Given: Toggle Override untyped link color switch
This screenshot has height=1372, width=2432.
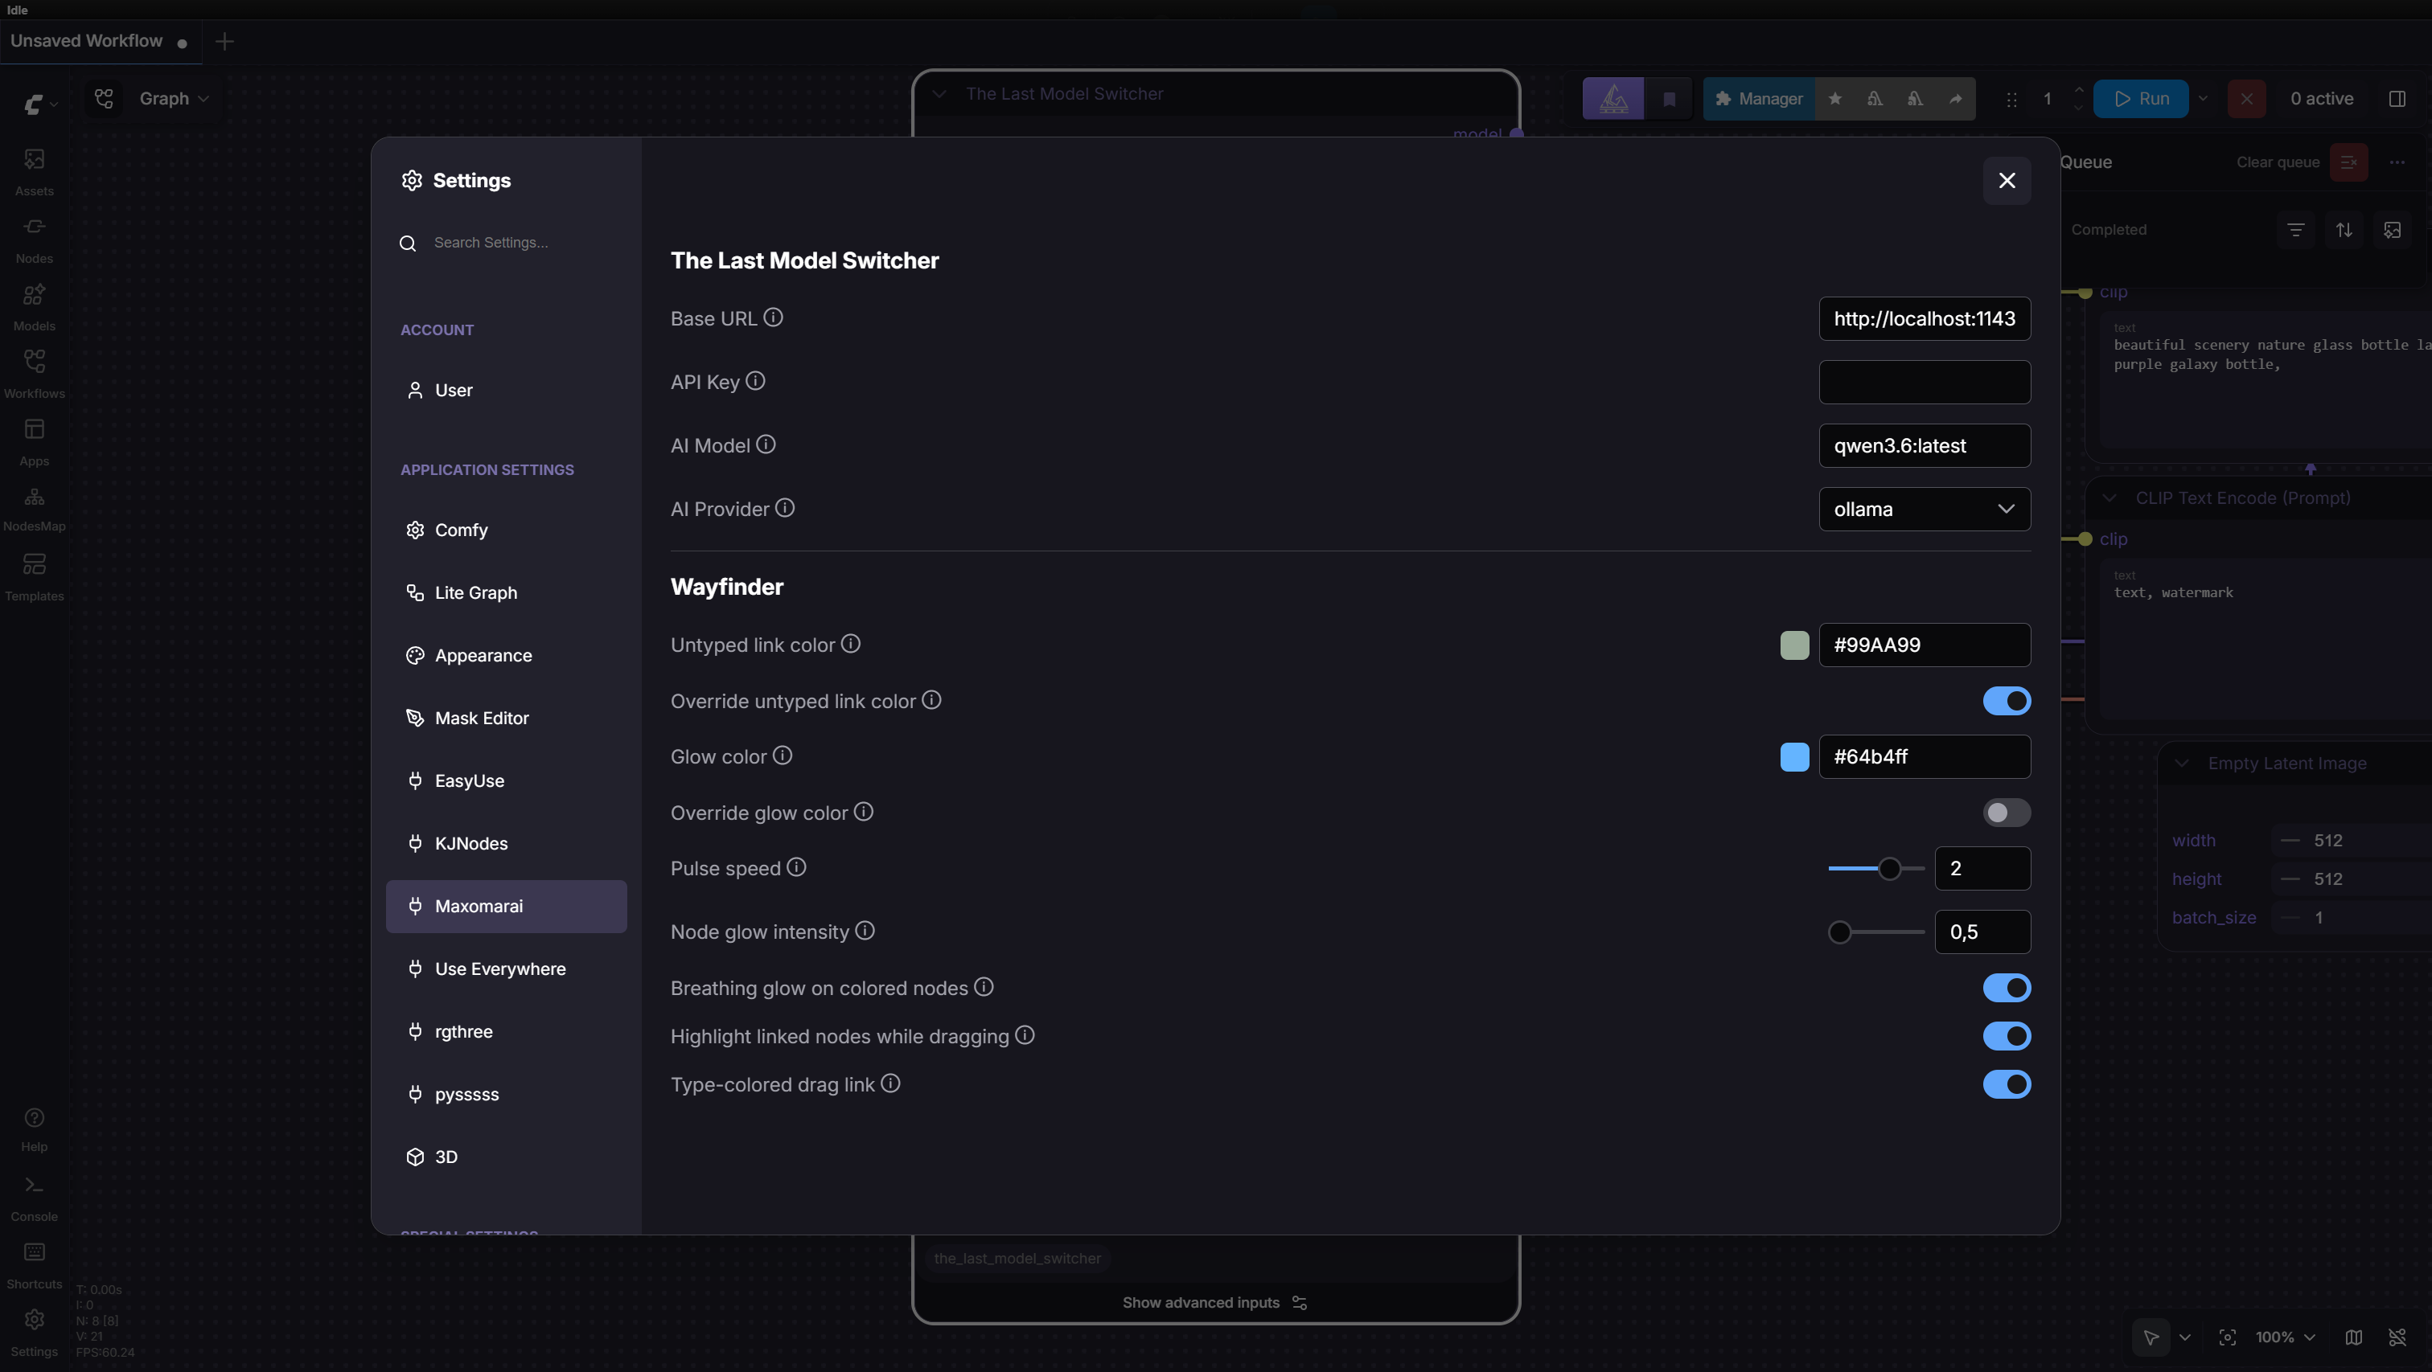Looking at the screenshot, I should pyautogui.click(x=2007, y=701).
